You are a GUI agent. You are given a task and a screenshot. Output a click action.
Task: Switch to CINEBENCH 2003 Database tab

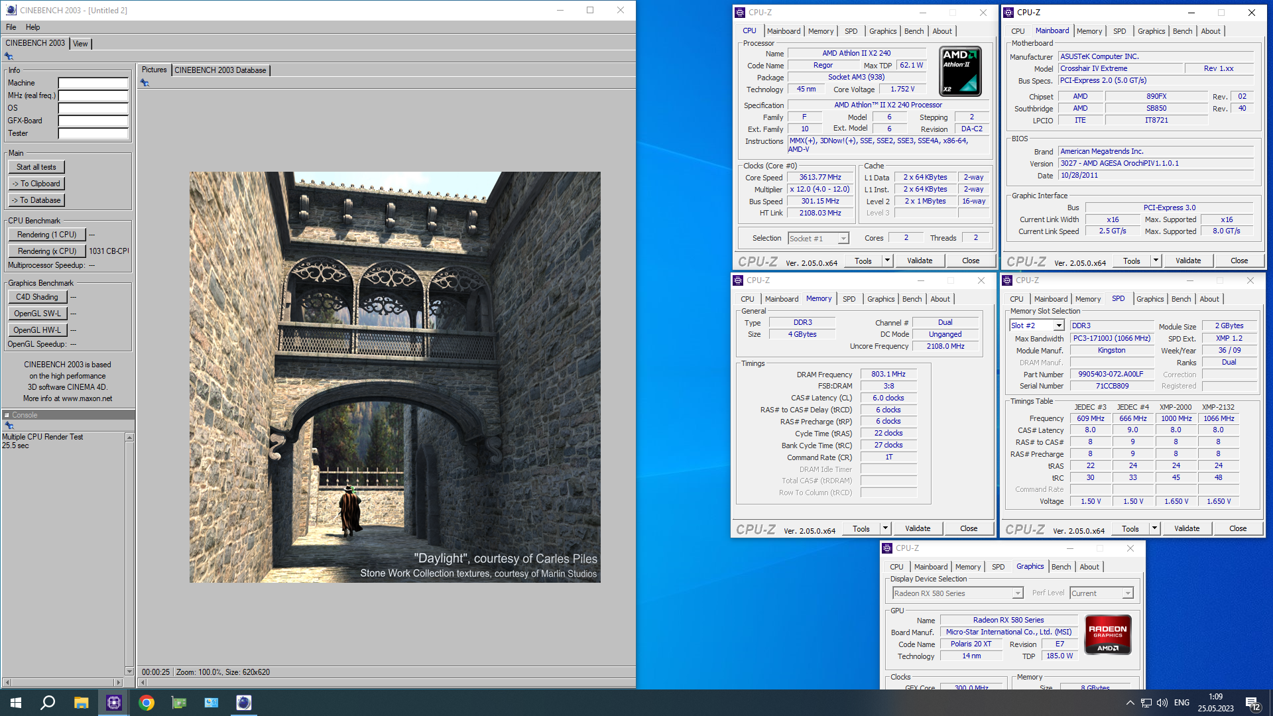220,70
